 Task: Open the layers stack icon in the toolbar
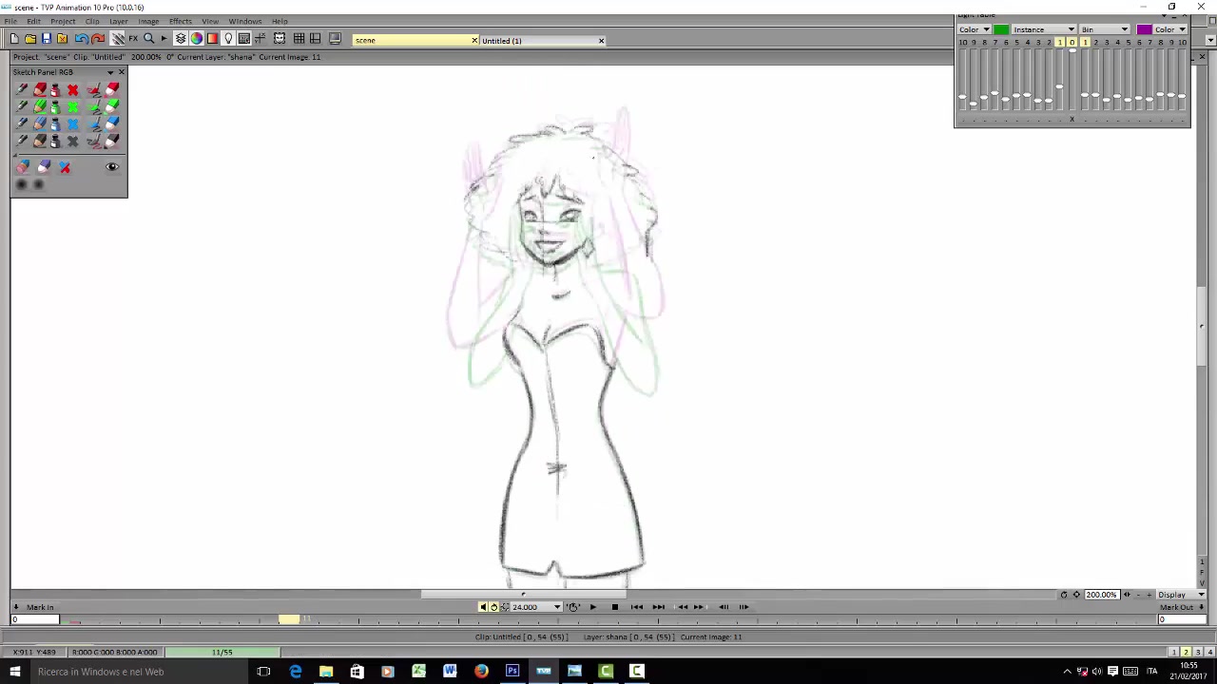coord(181,39)
